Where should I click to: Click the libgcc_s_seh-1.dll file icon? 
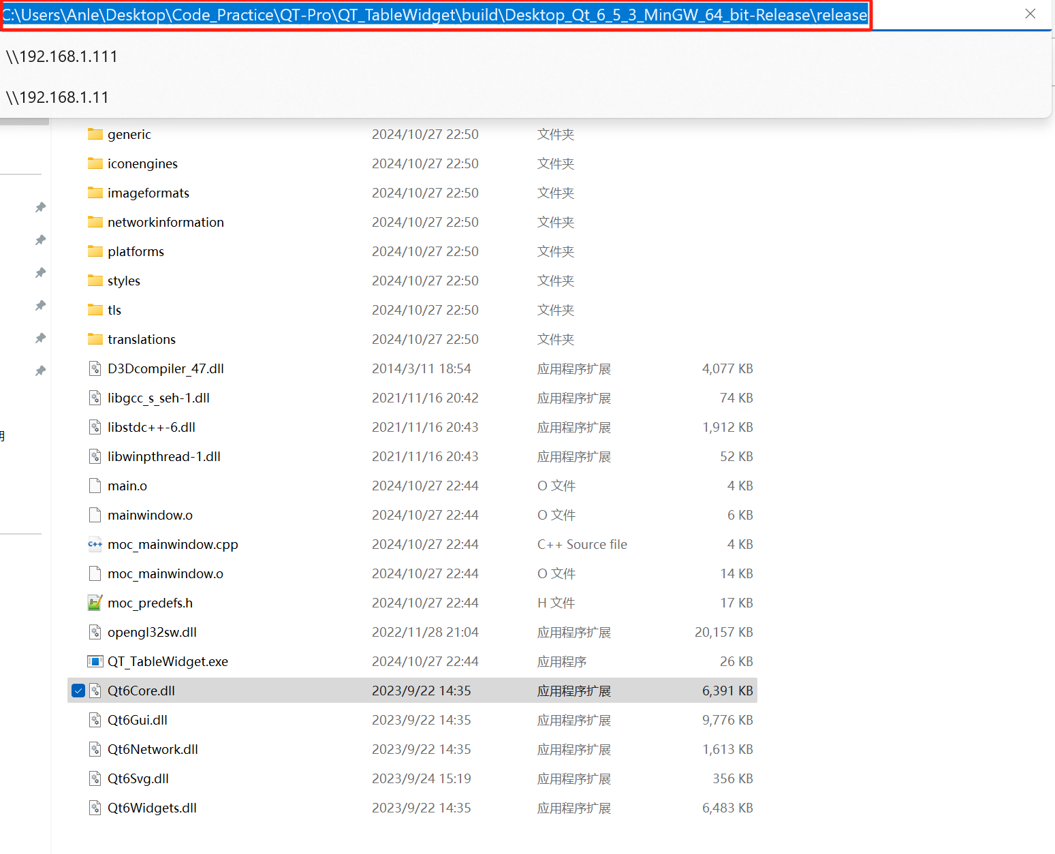[95, 398]
